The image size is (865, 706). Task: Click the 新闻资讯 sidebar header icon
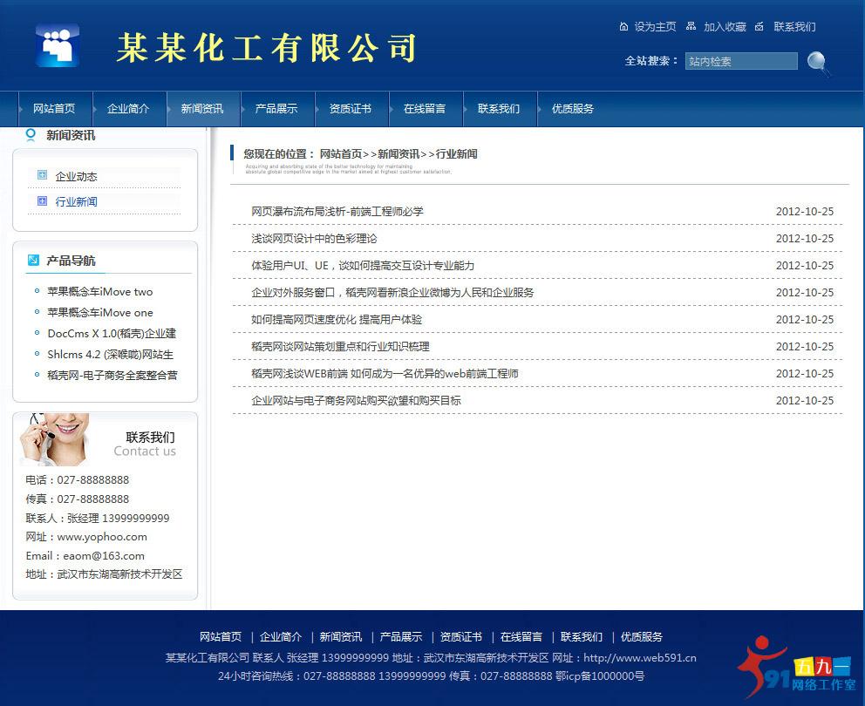pyautogui.click(x=30, y=135)
